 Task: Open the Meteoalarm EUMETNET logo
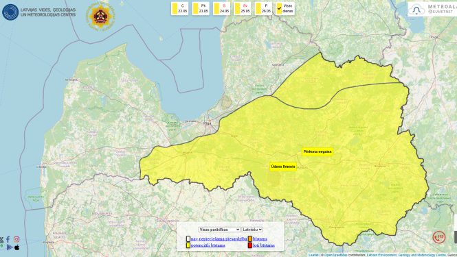point(432,10)
